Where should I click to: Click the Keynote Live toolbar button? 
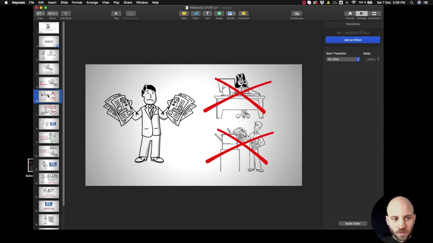[x=131, y=13]
